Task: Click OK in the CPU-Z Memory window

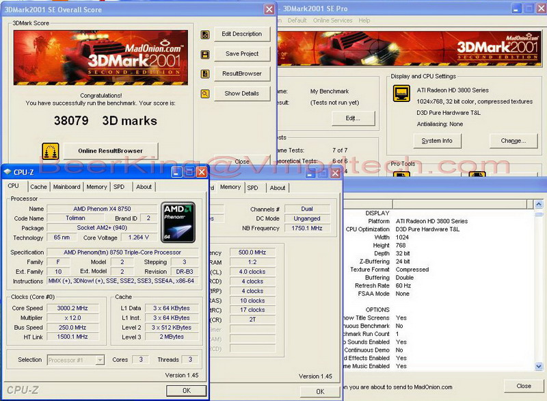Action: [320, 391]
